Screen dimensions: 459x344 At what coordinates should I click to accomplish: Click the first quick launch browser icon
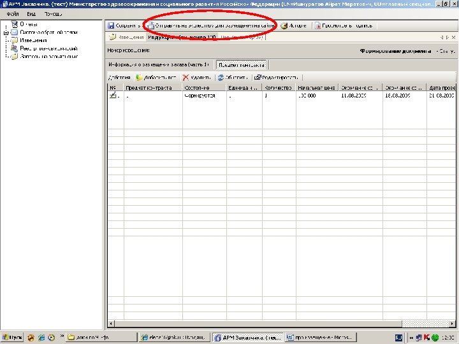(x=31, y=337)
